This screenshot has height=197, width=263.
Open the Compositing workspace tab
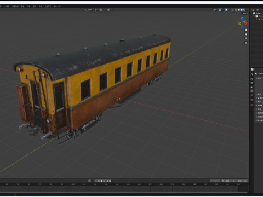(41, 7)
